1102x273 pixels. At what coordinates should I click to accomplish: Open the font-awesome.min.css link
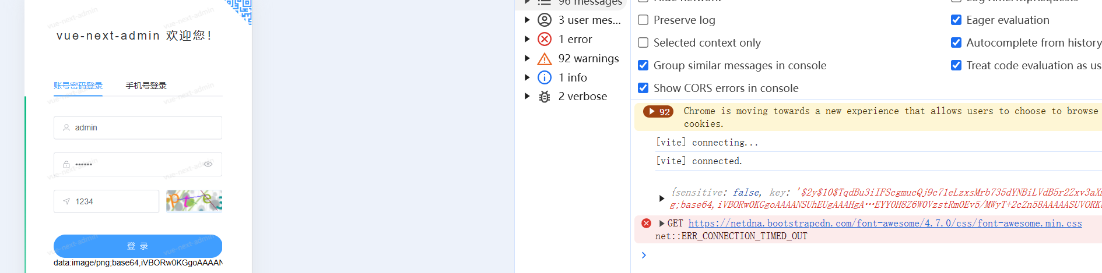(x=885, y=224)
